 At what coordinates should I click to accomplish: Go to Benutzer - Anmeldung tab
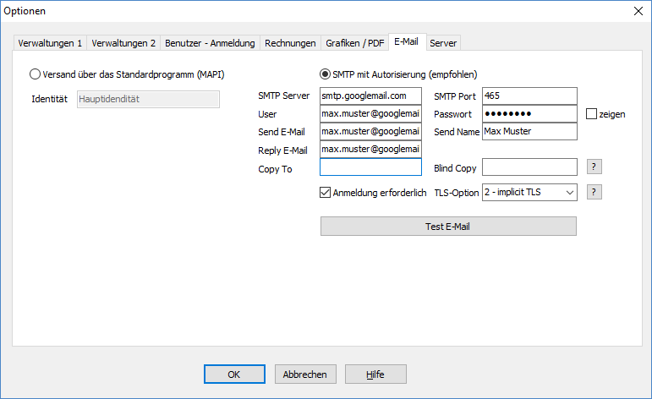point(210,43)
